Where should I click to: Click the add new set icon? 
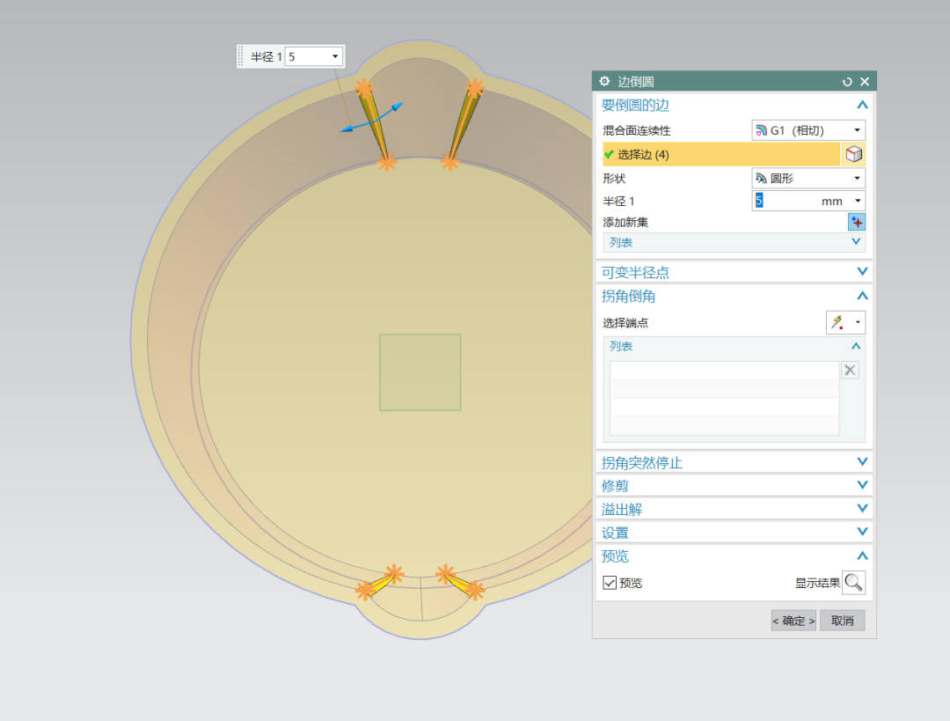tap(856, 223)
